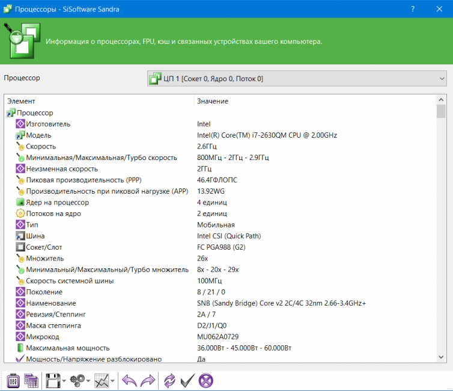Click checkmark icon beside Мощность/Напряжение разблокировано

tap(20, 359)
